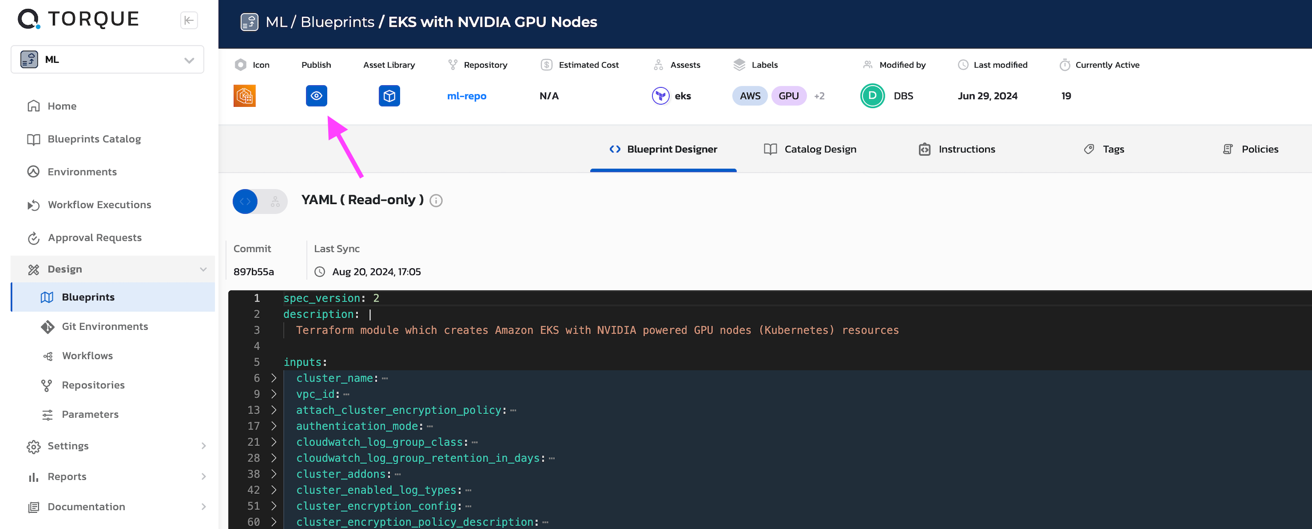The height and width of the screenshot is (529, 1312).
Task: Click the Blueprints breadcrumb link
Action: (337, 22)
